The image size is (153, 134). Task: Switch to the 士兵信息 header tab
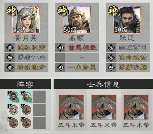point(103,84)
